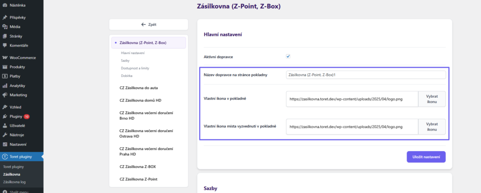Select CZ Zásilkovna večerní doručení Ostrava HD
481x193 pixels.
point(147,133)
